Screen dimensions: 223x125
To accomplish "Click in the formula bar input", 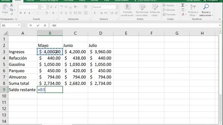I will click(x=134, y=25).
